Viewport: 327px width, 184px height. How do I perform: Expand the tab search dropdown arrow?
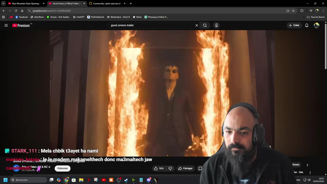[3, 4]
